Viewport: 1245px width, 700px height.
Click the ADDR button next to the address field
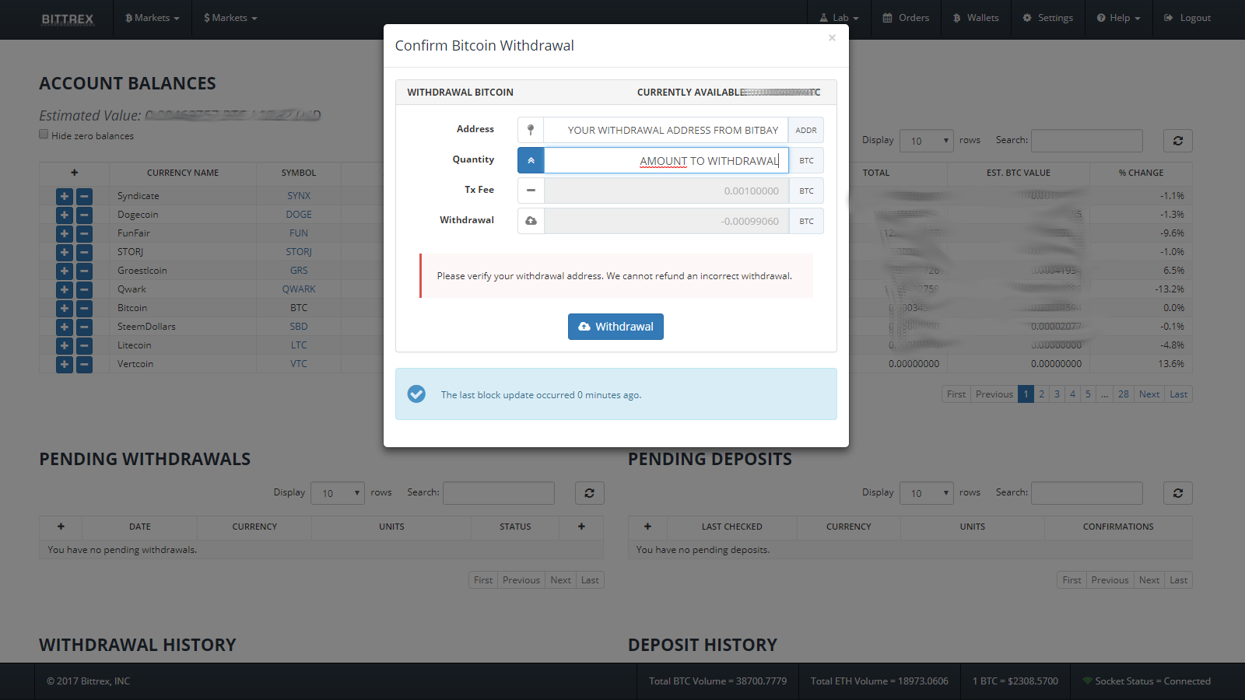coord(806,130)
